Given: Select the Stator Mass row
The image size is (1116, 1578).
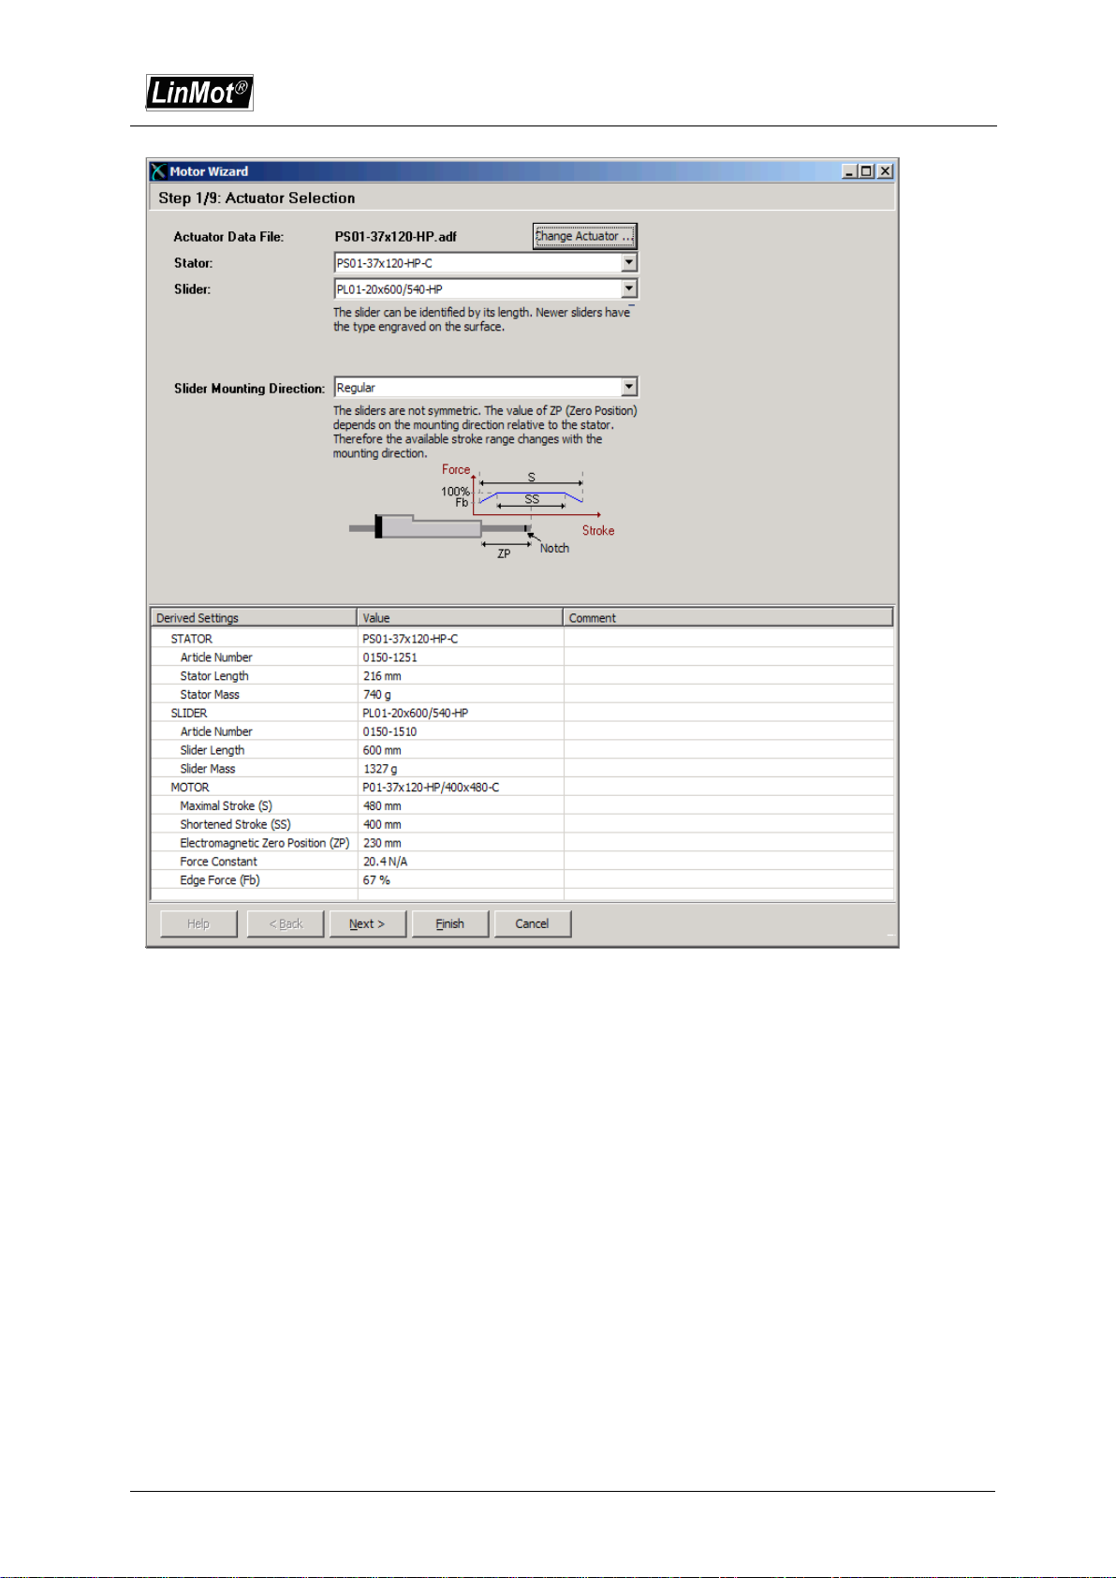Looking at the screenshot, I should click(522, 695).
